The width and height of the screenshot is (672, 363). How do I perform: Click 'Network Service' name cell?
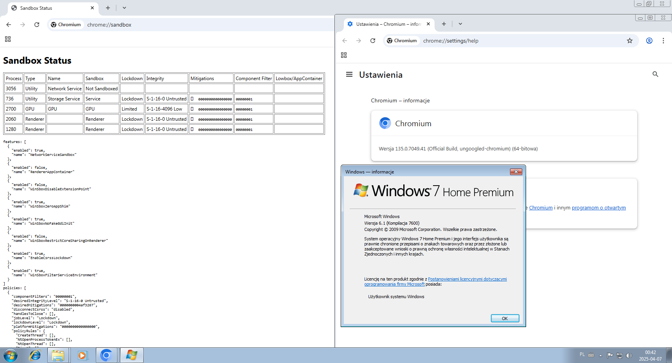pos(65,89)
